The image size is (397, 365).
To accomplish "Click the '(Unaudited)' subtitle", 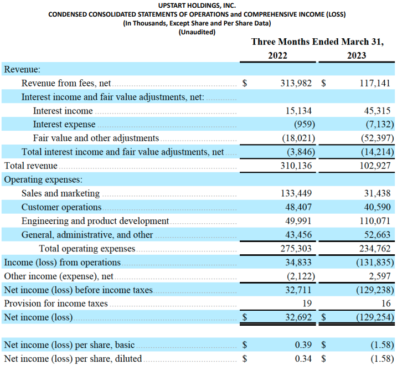I will [x=197, y=32].
